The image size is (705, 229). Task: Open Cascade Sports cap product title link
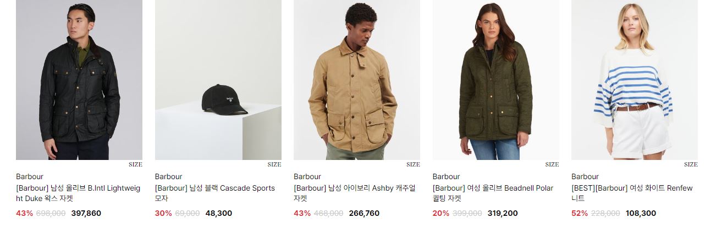tap(215, 193)
